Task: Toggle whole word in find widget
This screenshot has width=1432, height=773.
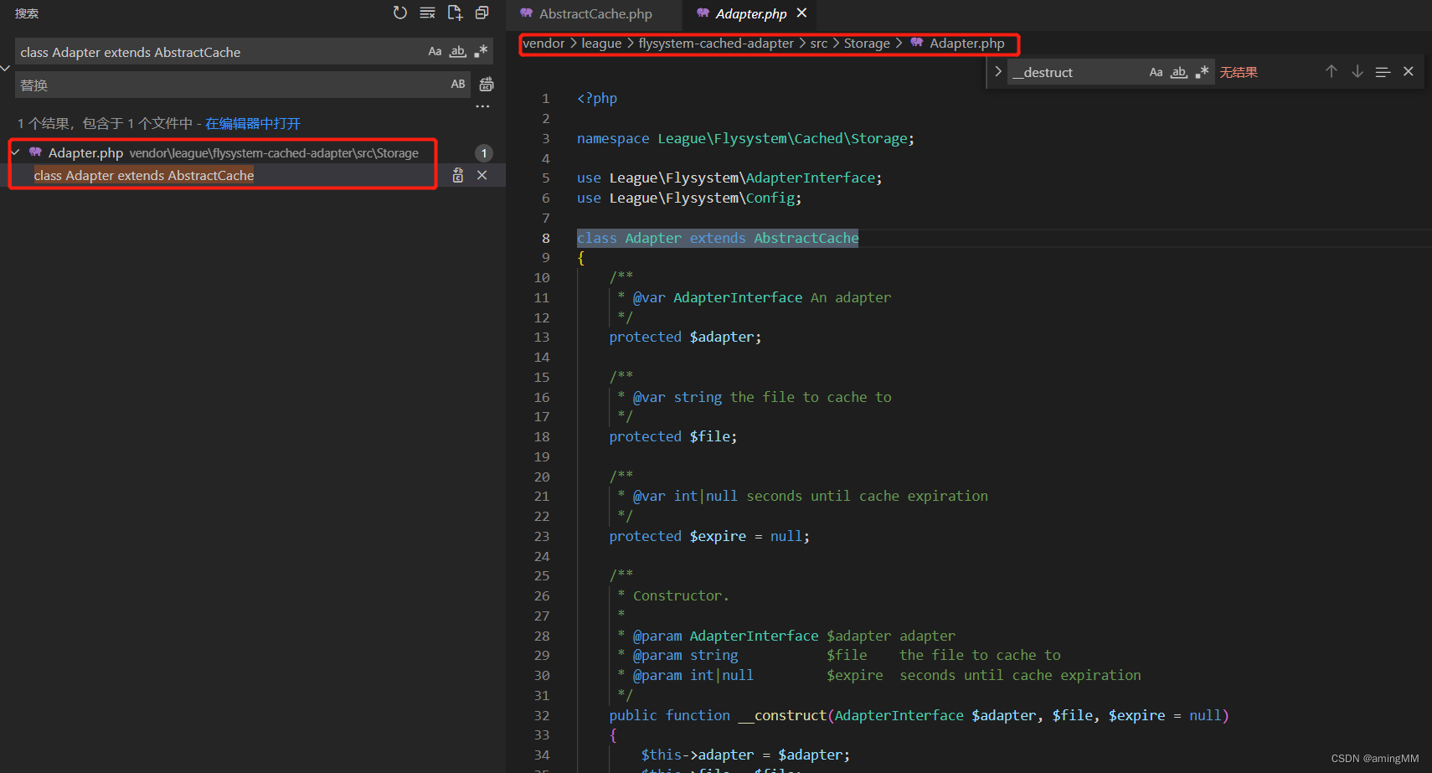Action: click(1179, 72)
